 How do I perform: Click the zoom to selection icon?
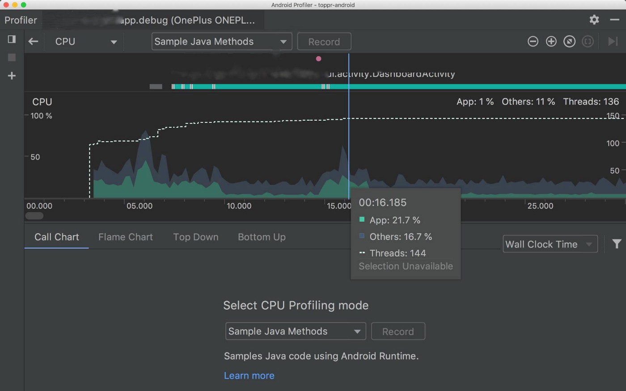[588, 42]
